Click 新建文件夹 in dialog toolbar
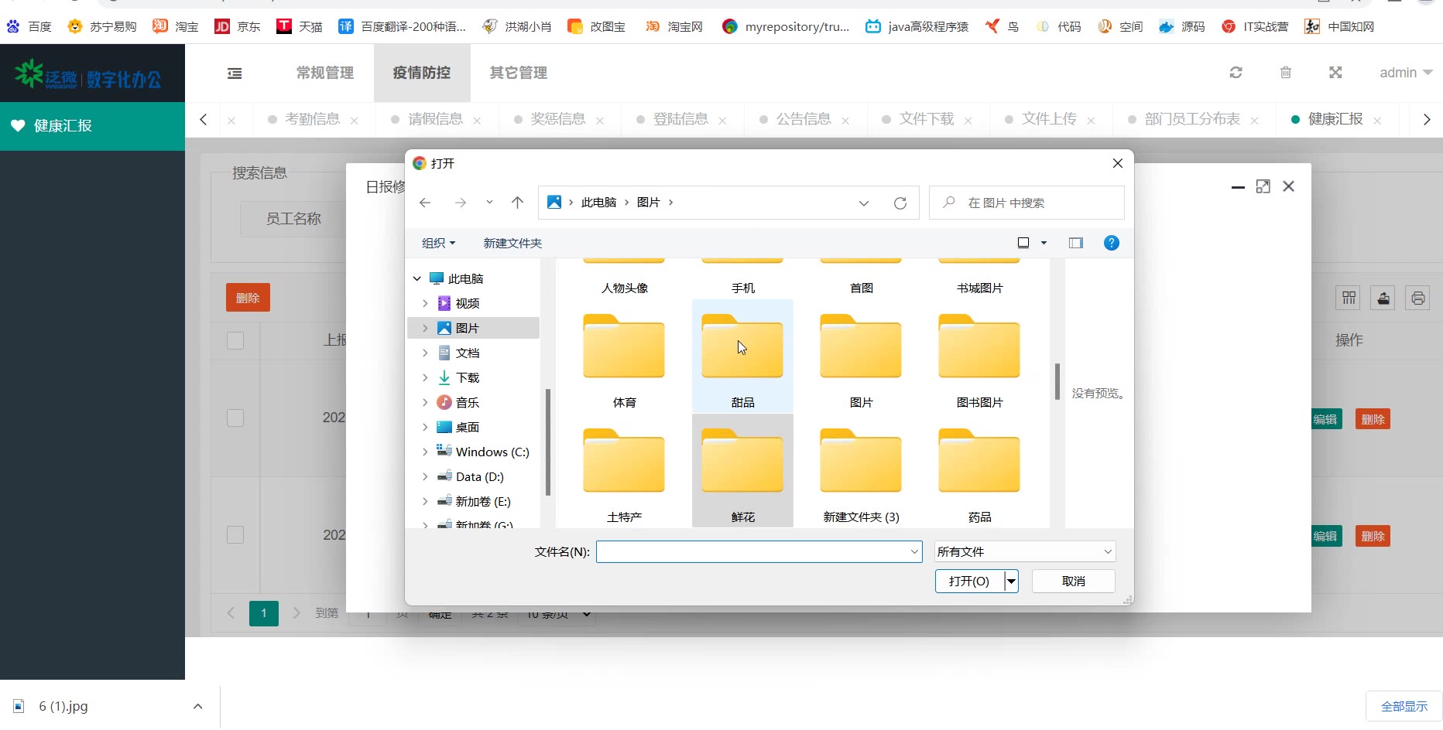This screenshot has width=1443, height=730. pyautogui.click(x=512, y=243)
